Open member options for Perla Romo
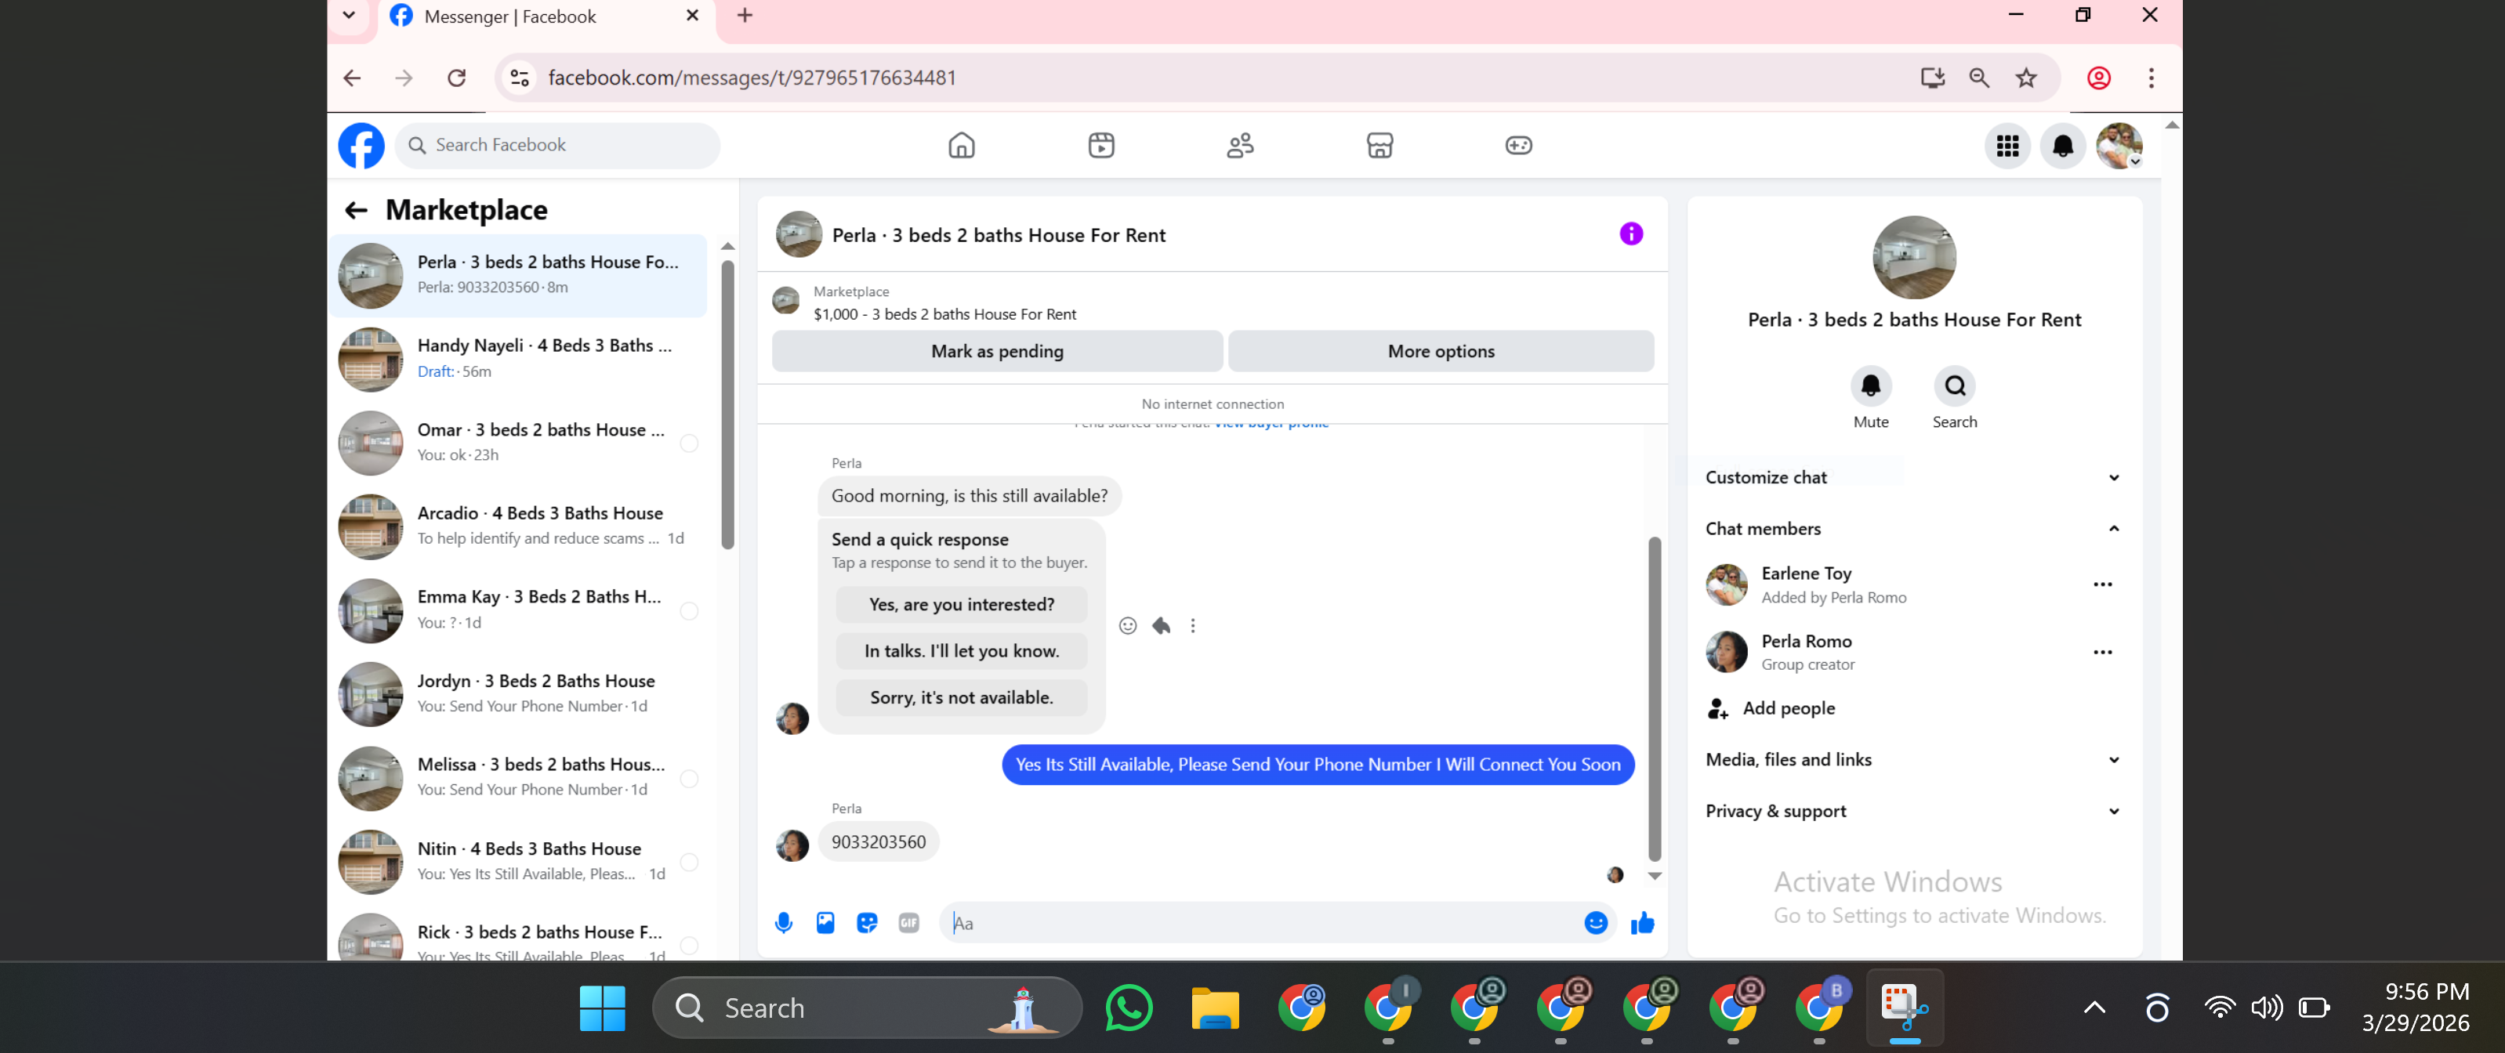 coord(2101,653)
